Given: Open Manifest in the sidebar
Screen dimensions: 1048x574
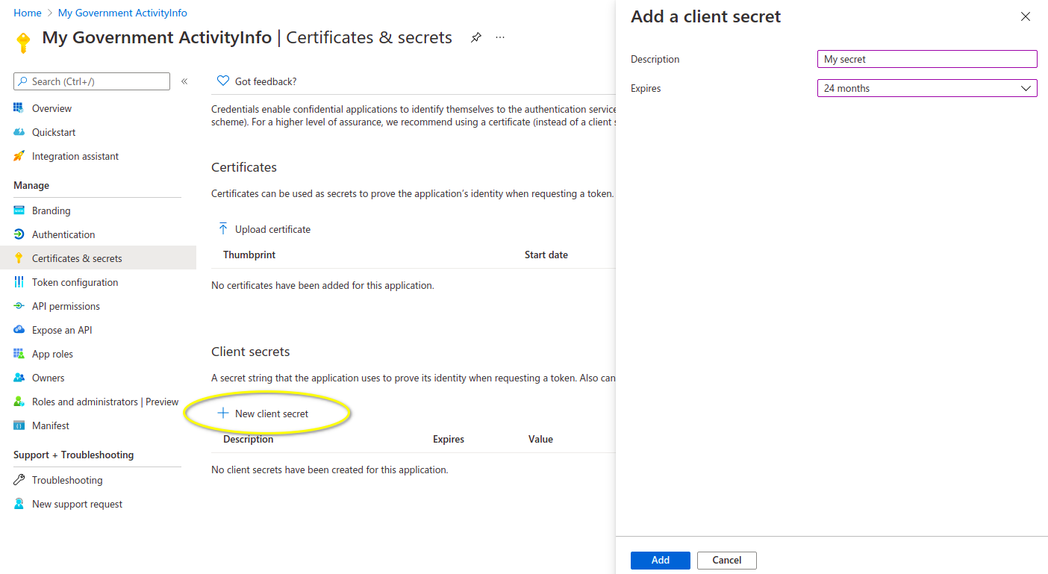Looking at the screenshot, I should coord(51,425).
